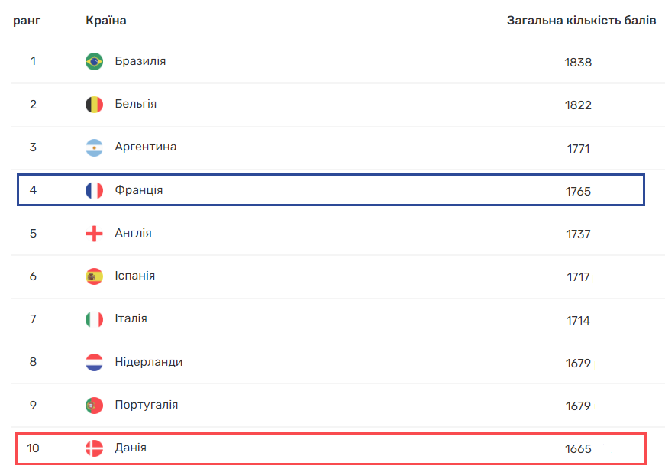Click the Denmark flag icon
The width and height of the screenshot is (665, 472).
tap(94, 448)
